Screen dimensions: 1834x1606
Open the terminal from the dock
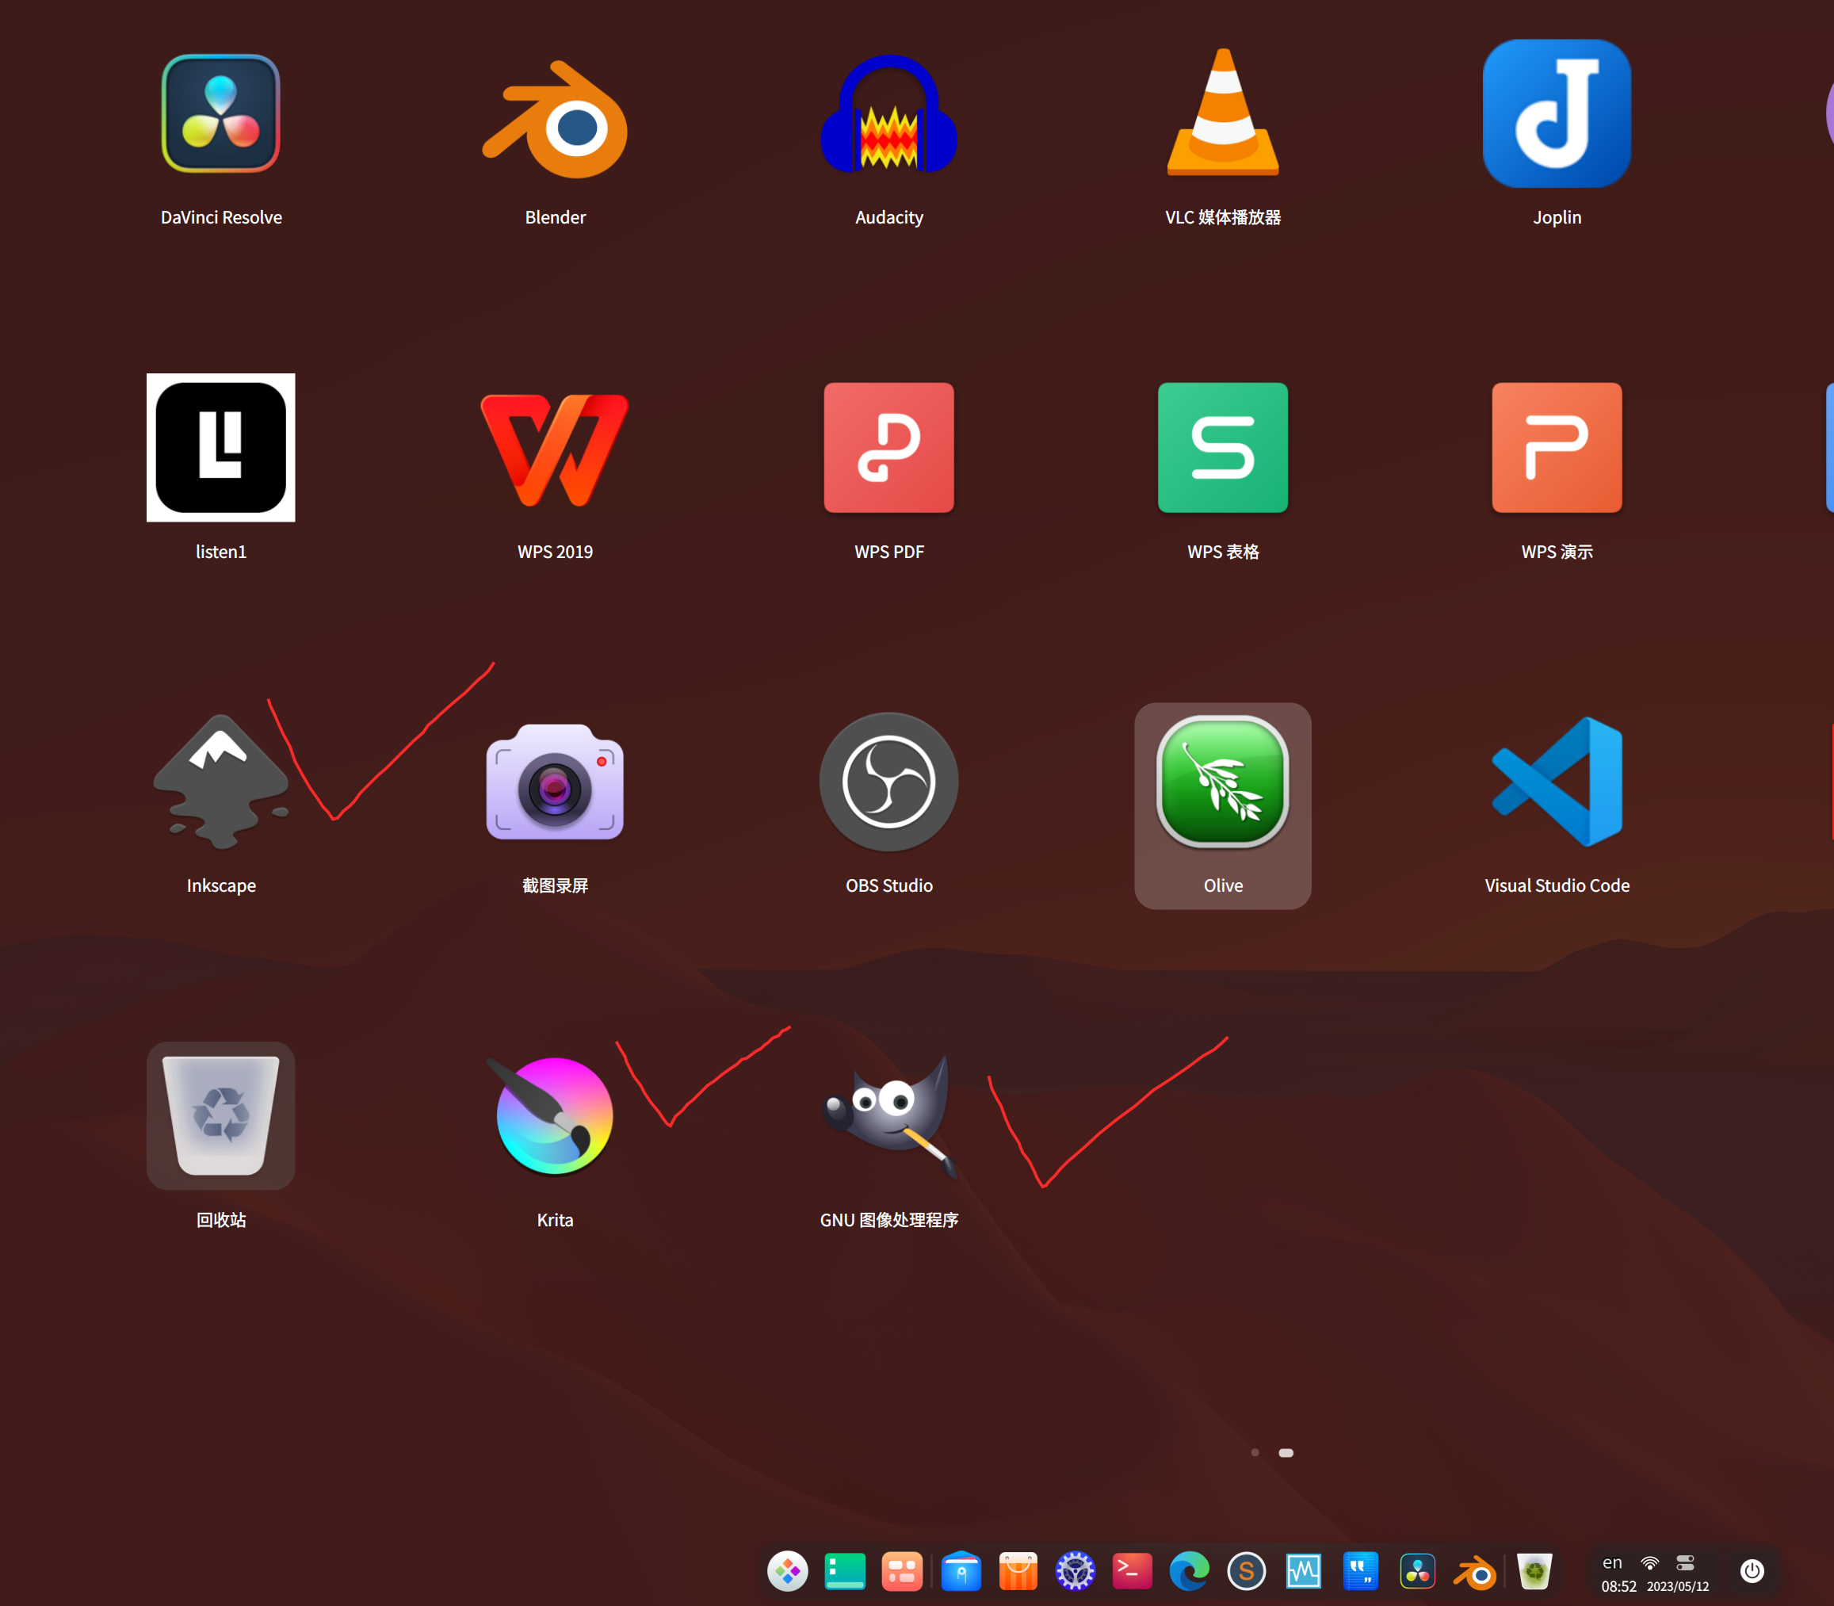click(1132, 1571)
